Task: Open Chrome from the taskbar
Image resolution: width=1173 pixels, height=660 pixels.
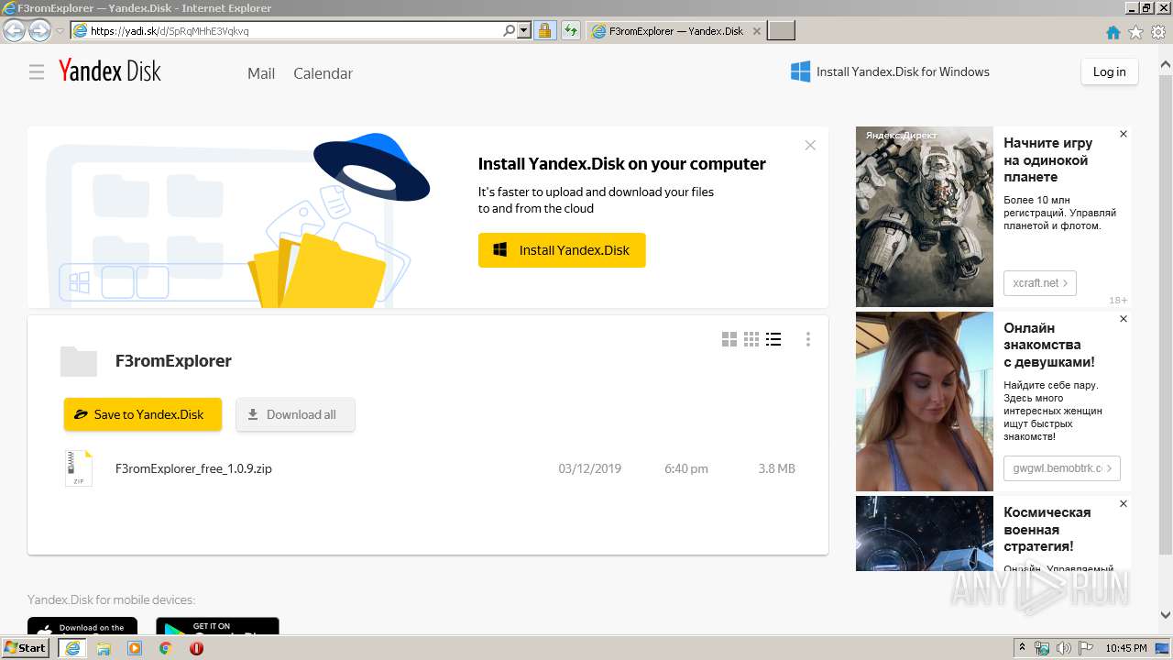Action: click(165, 648)
